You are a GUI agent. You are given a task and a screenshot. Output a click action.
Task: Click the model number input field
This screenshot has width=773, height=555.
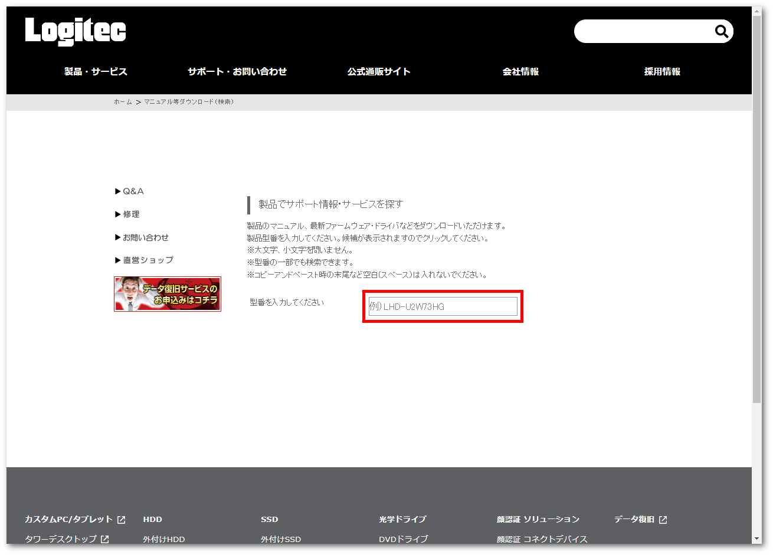(443, 306)
